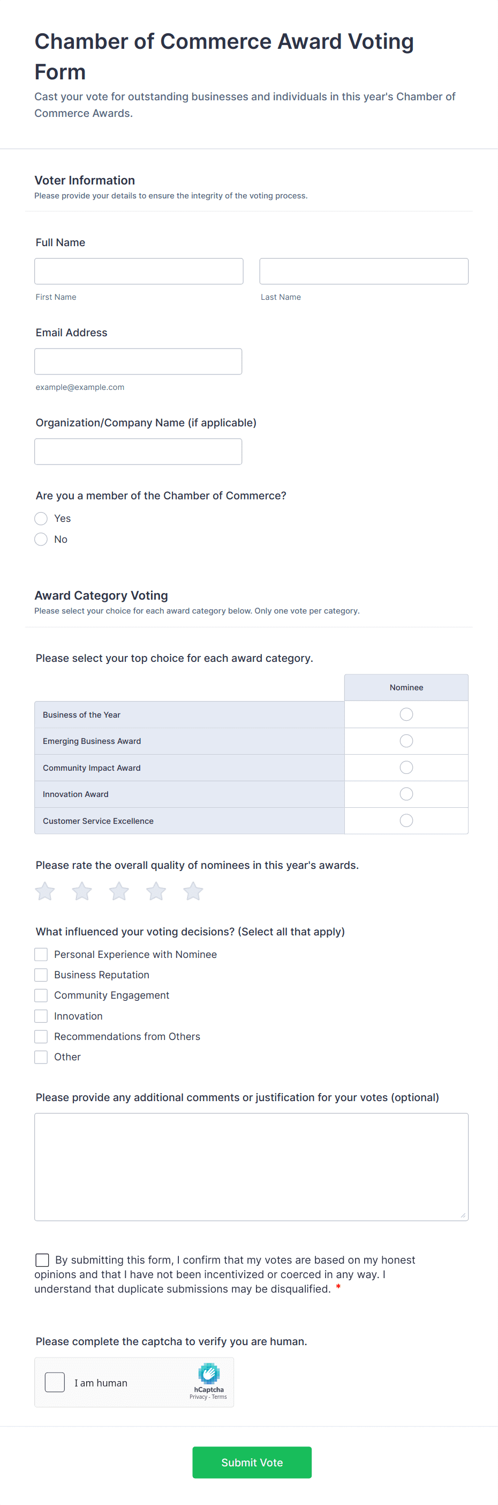Click the First Name input field
Screen dimensions: 498x1505
pyautogui.click(x=139, y=271)
